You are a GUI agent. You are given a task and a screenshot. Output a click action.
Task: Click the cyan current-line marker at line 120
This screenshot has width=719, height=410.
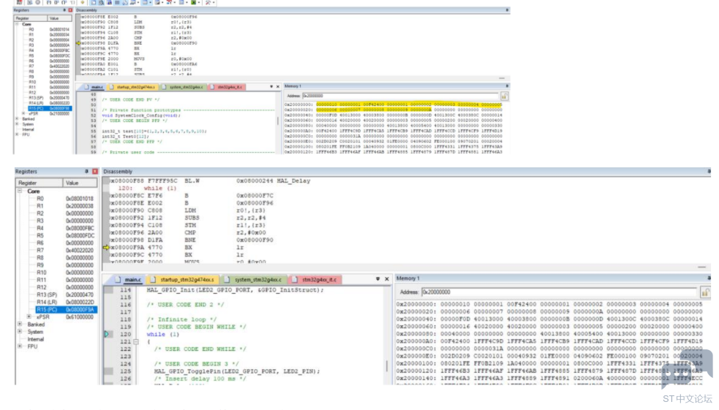[x=106, y=335]
